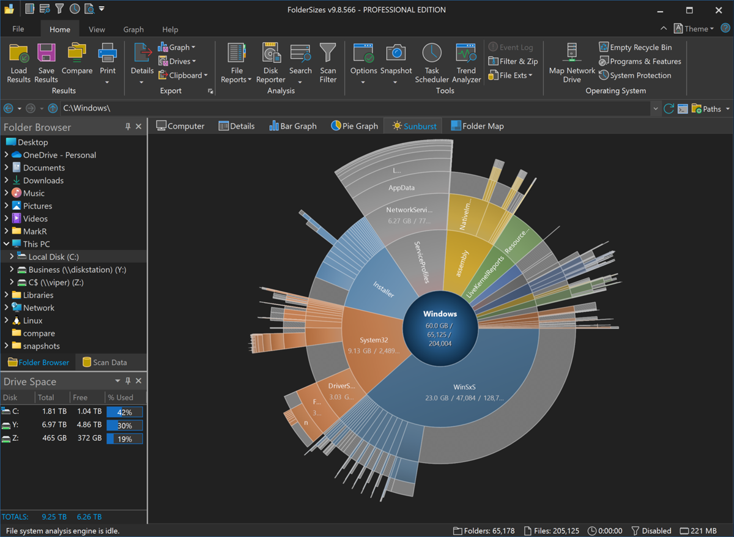Viewport: 734px width, 537px height.
Task: Open the Graph export dropdown
Action: point(177,47)
